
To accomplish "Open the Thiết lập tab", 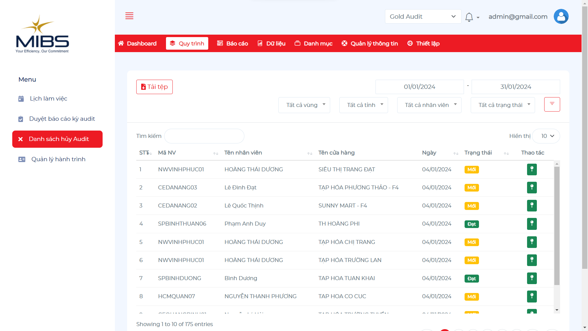I will click(x=424, y=44).
